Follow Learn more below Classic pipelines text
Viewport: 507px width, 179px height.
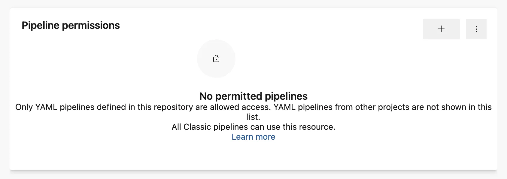pos(253,137)
